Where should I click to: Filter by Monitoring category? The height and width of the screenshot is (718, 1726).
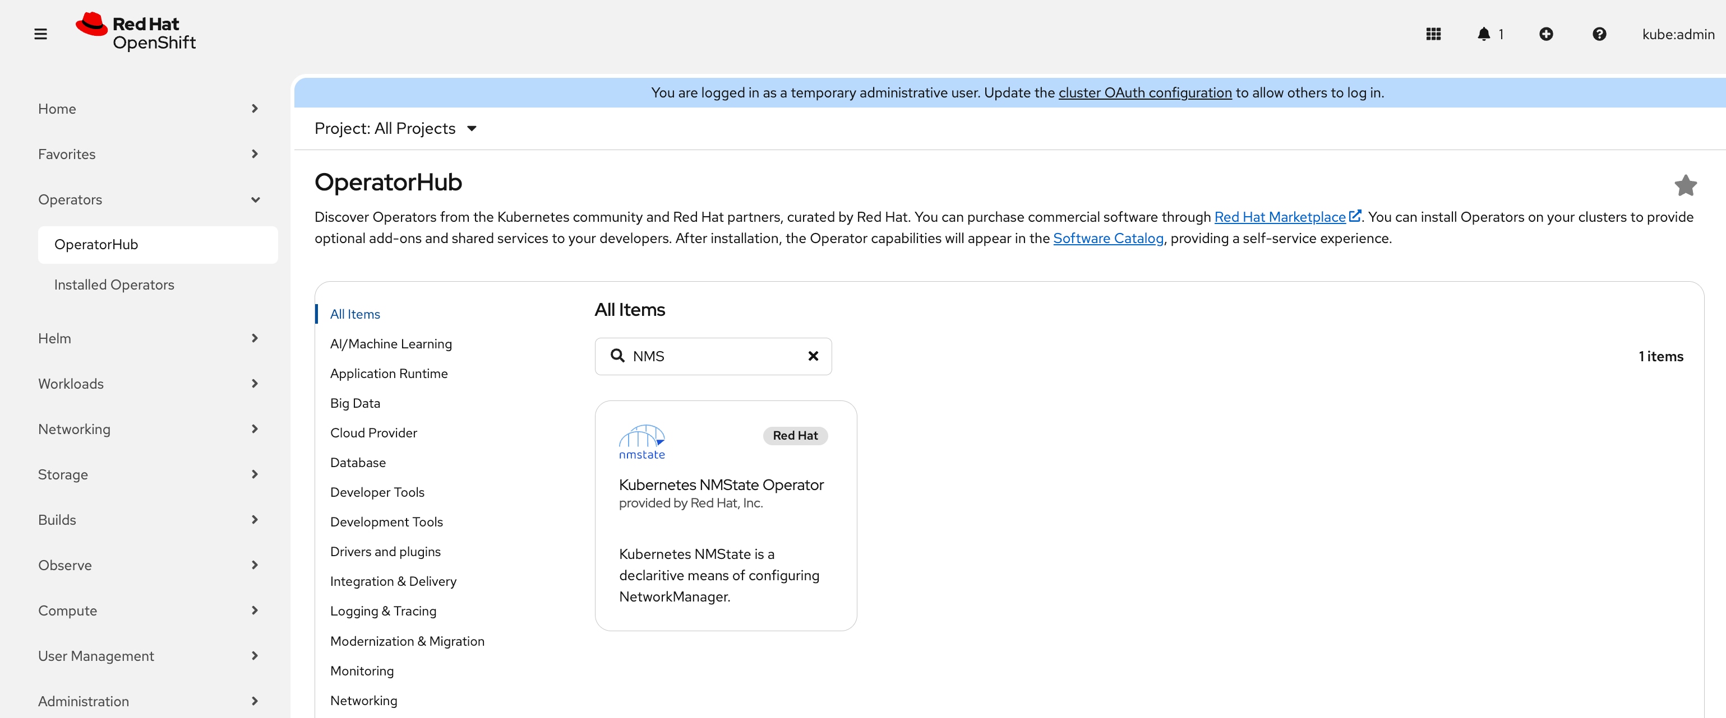[x=361, y=670]
